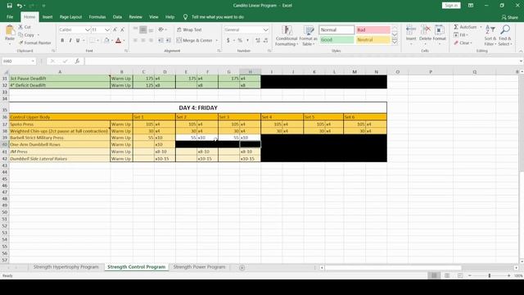Expand the cell styles gallery
Image resolution: width=524 pixels, height=295 pixels.
395,42
